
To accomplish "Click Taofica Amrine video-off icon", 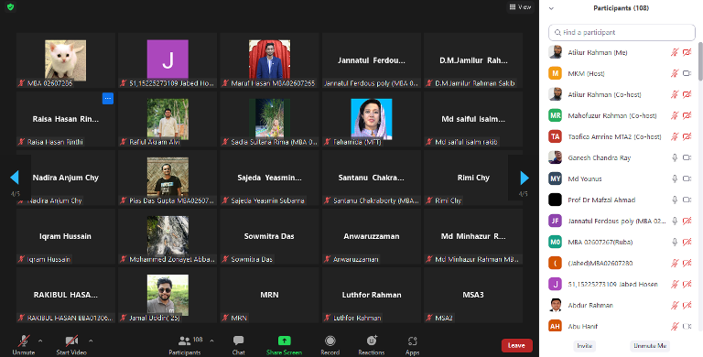I will coord(687,136).
